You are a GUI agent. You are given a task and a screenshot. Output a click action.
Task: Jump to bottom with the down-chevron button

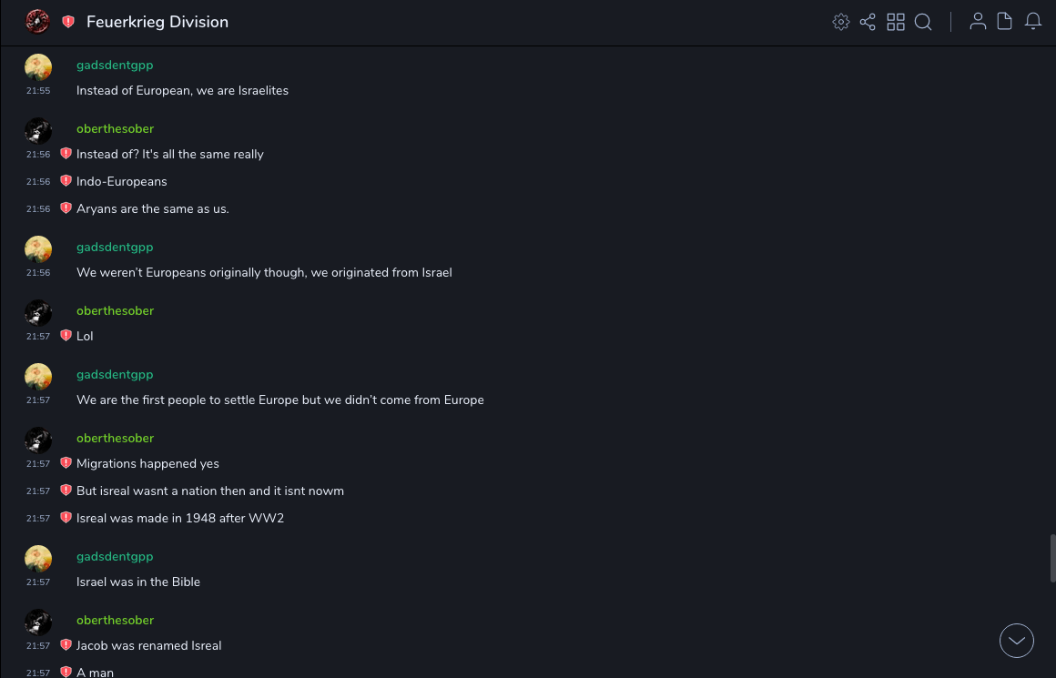(1017, 641)
